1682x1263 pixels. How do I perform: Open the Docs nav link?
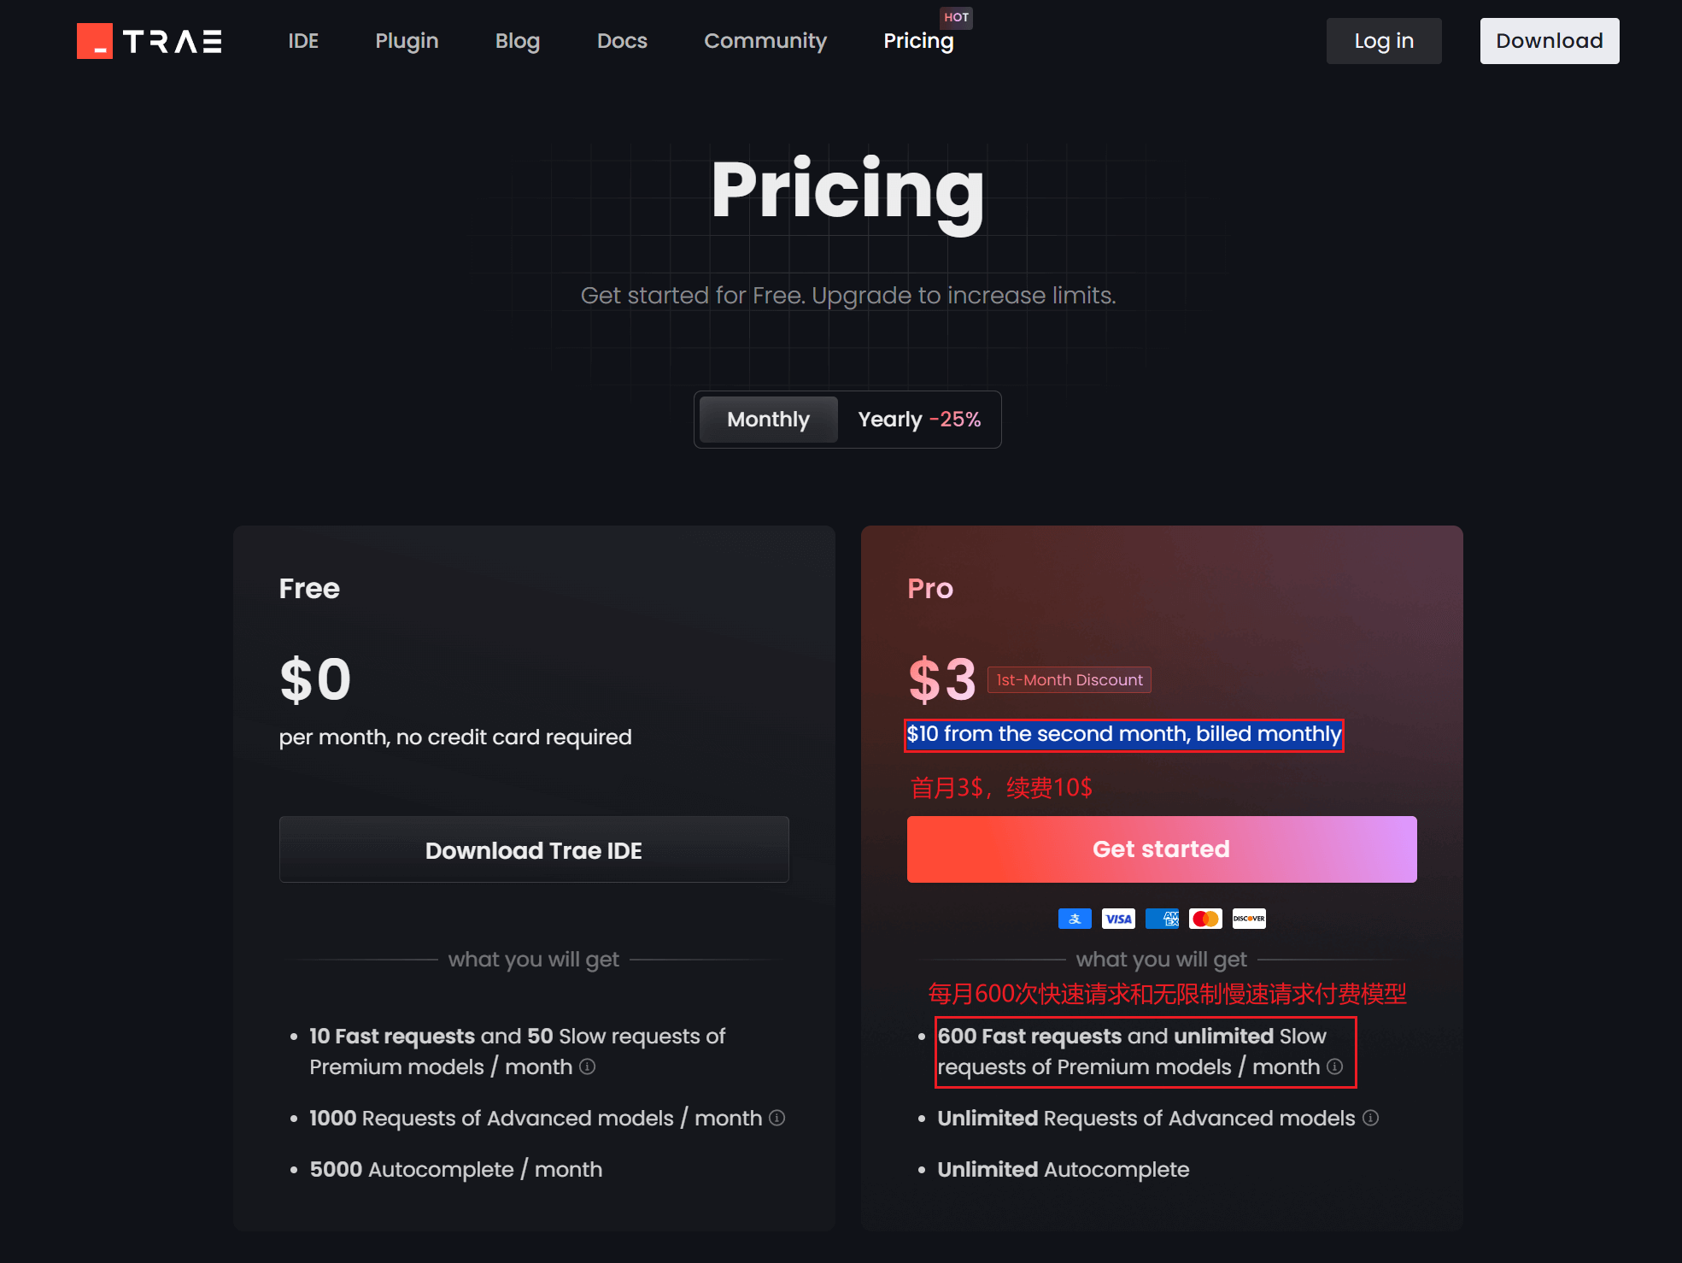point(622,41)
